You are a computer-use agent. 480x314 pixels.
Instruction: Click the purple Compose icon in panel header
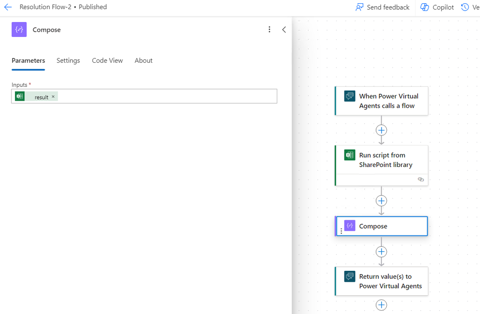pos(19,30)
